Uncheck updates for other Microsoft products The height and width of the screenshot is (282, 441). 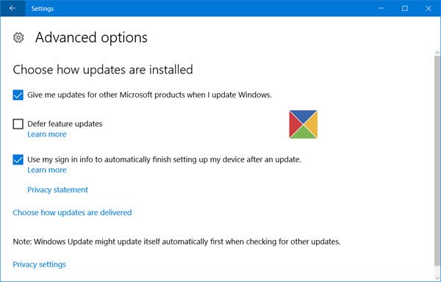[18, 95]
